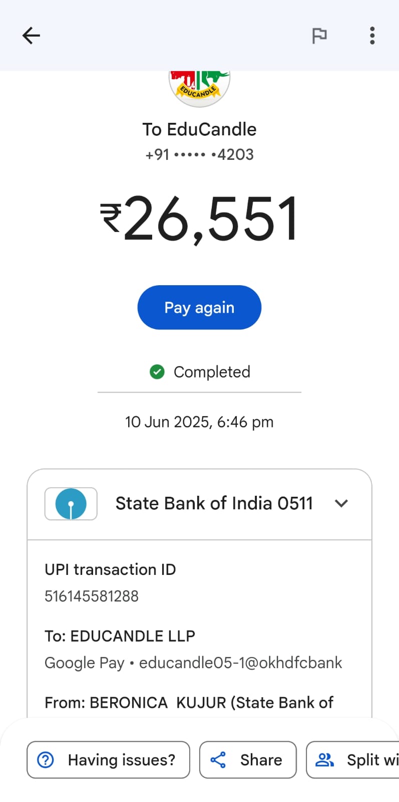Tap the flag report icon

319,36
